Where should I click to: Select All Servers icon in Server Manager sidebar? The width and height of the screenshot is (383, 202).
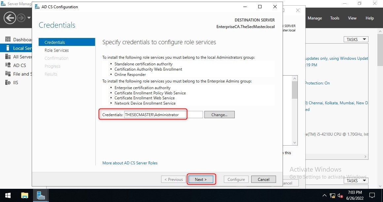pos(8,57)
